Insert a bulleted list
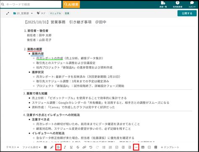The height and width of the screenshot is (152, 199). [x=104, y=147]
